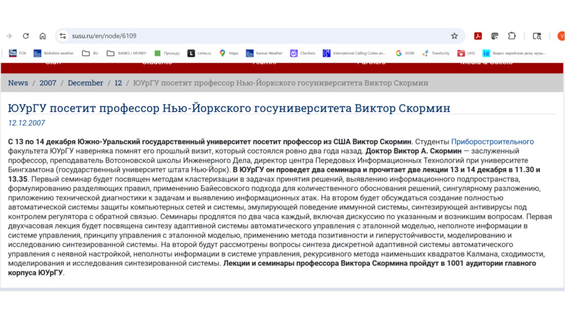This screenshot has height=318, width=565.
Task: Open the Maps bookmark
Action: click(229, 53)
